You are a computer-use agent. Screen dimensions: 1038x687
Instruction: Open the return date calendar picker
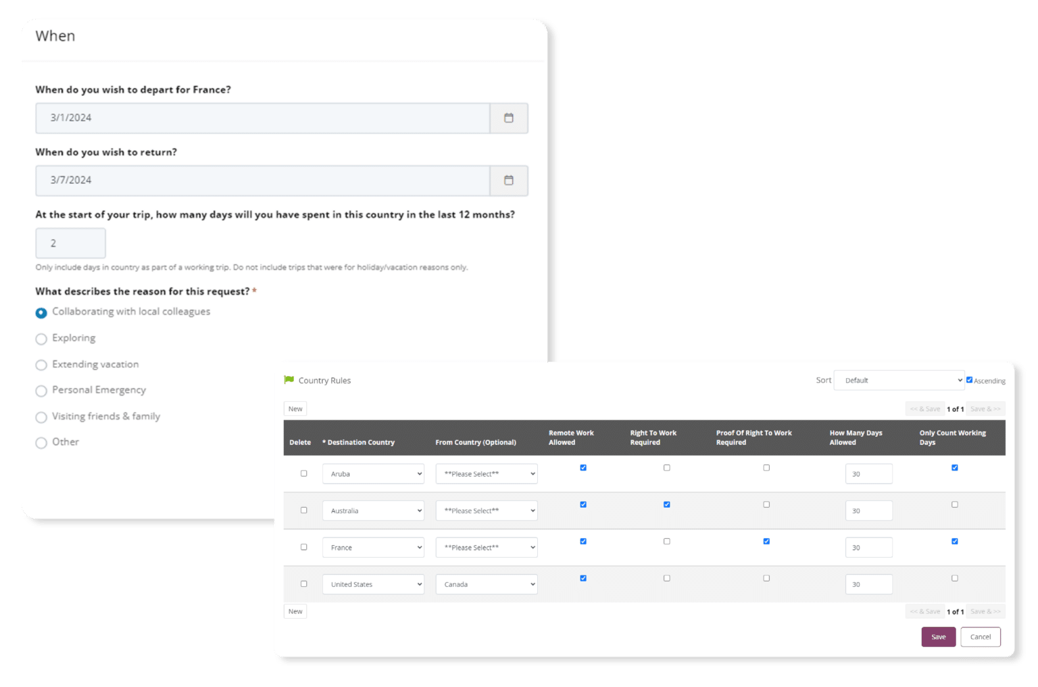(508, 181)
